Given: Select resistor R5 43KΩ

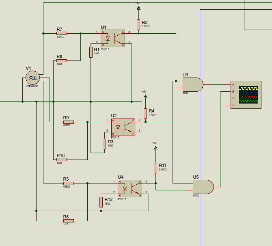Looking at the screenshot, I should [x=69, y=183].
